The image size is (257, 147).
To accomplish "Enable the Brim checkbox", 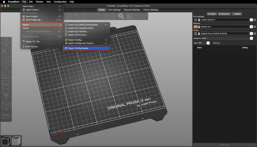I will (218, 43).
